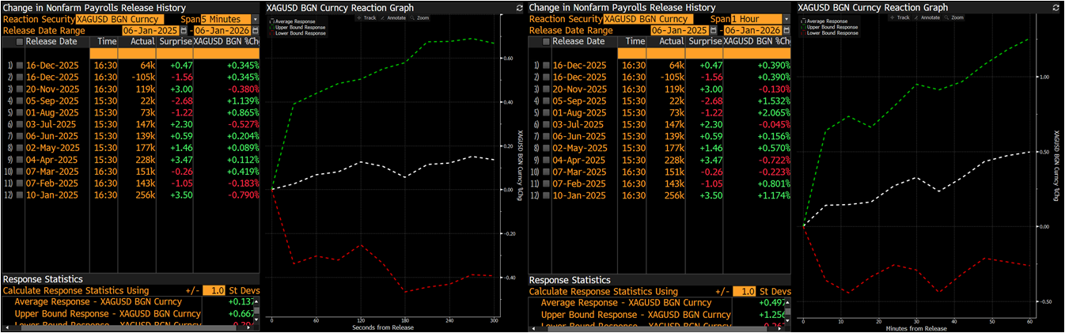Check left panel row 3 20-Nov-2025 checkbox
Screen dimensions: 1065x333
pyautogui.click(x=19, y=90)
